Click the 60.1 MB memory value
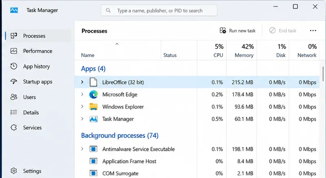The height and width of the screenshot is (178, 326). pyautogui.click(x=244, y=119)
